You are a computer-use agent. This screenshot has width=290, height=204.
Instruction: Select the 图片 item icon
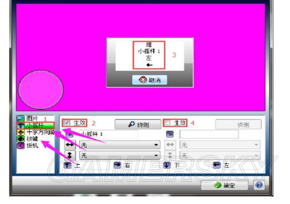[21, 118]
